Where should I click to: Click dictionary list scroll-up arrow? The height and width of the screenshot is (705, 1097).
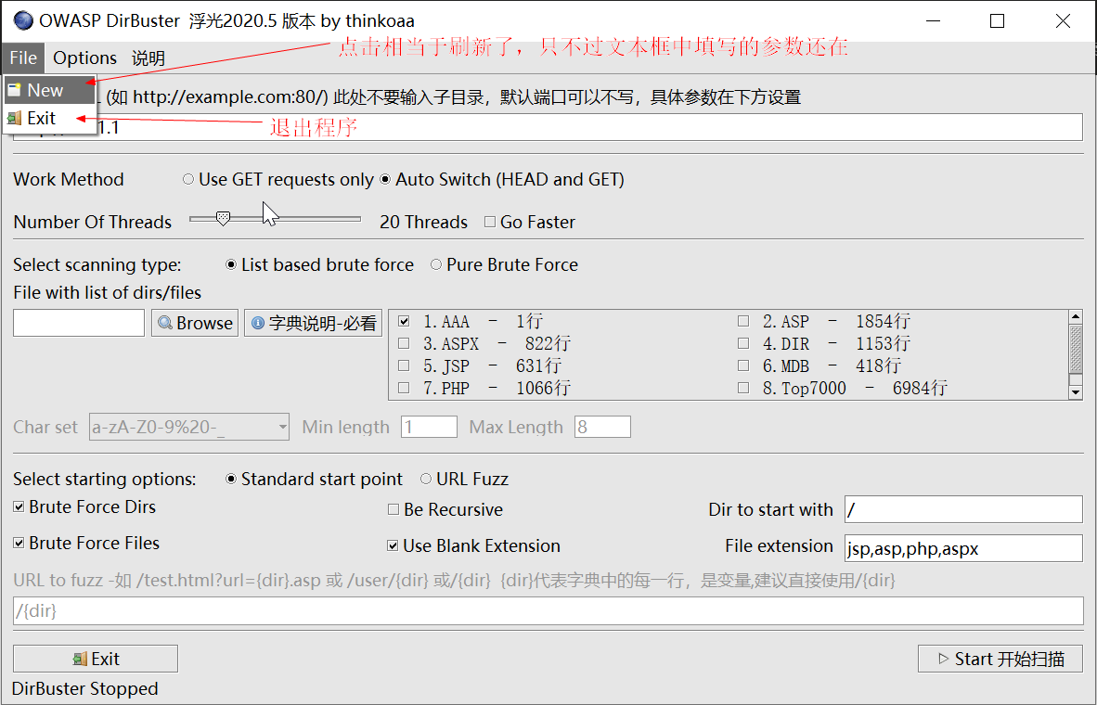(x=1076, y=317)
